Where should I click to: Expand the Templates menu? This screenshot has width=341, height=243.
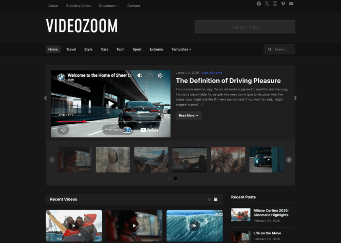[x=181, y=49]
